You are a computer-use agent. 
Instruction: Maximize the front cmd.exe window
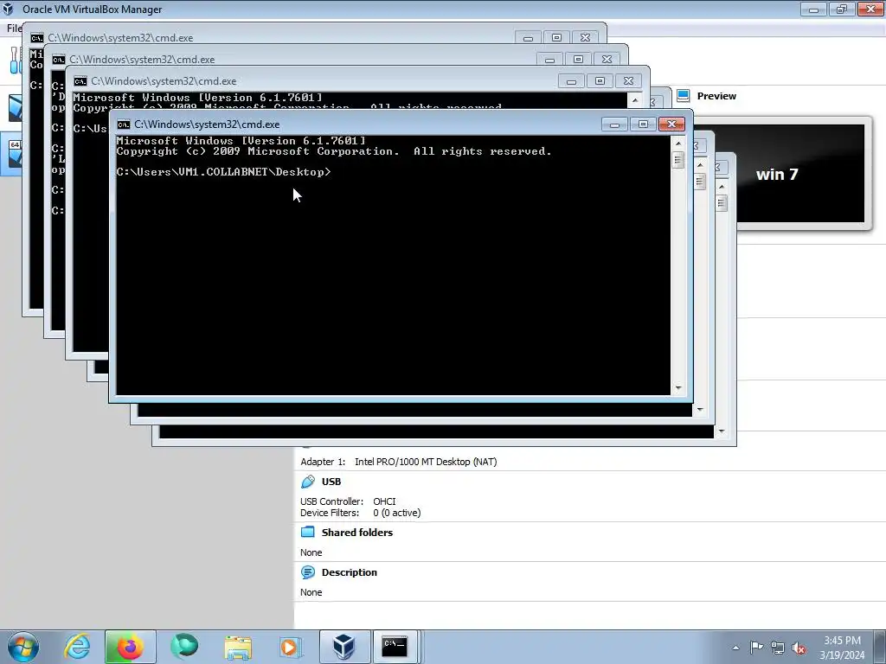pyautogui.click(x=643, y=124)
